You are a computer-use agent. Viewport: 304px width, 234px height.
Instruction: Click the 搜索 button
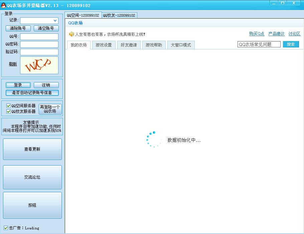[x=291, y=44]
